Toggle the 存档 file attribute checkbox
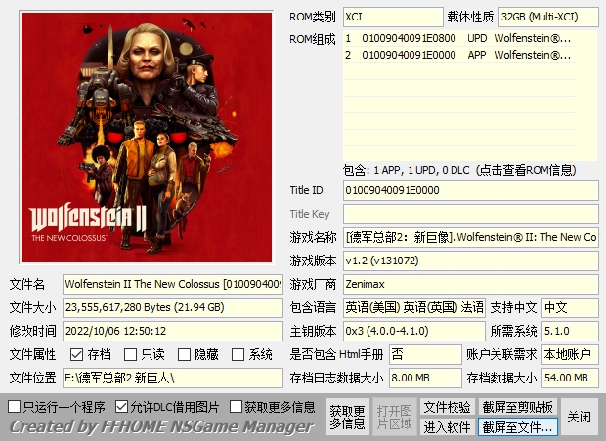 tap(76, 354)
